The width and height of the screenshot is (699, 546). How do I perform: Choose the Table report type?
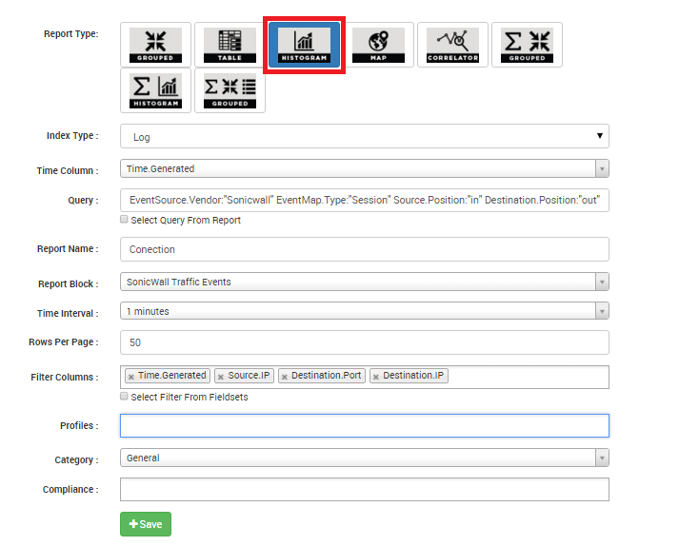(x=230, y=45)
